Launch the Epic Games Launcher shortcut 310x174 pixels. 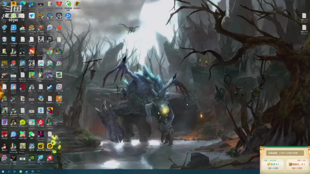(x=50, y=39)
